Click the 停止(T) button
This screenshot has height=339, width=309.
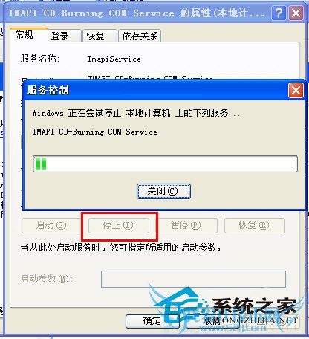119,225
